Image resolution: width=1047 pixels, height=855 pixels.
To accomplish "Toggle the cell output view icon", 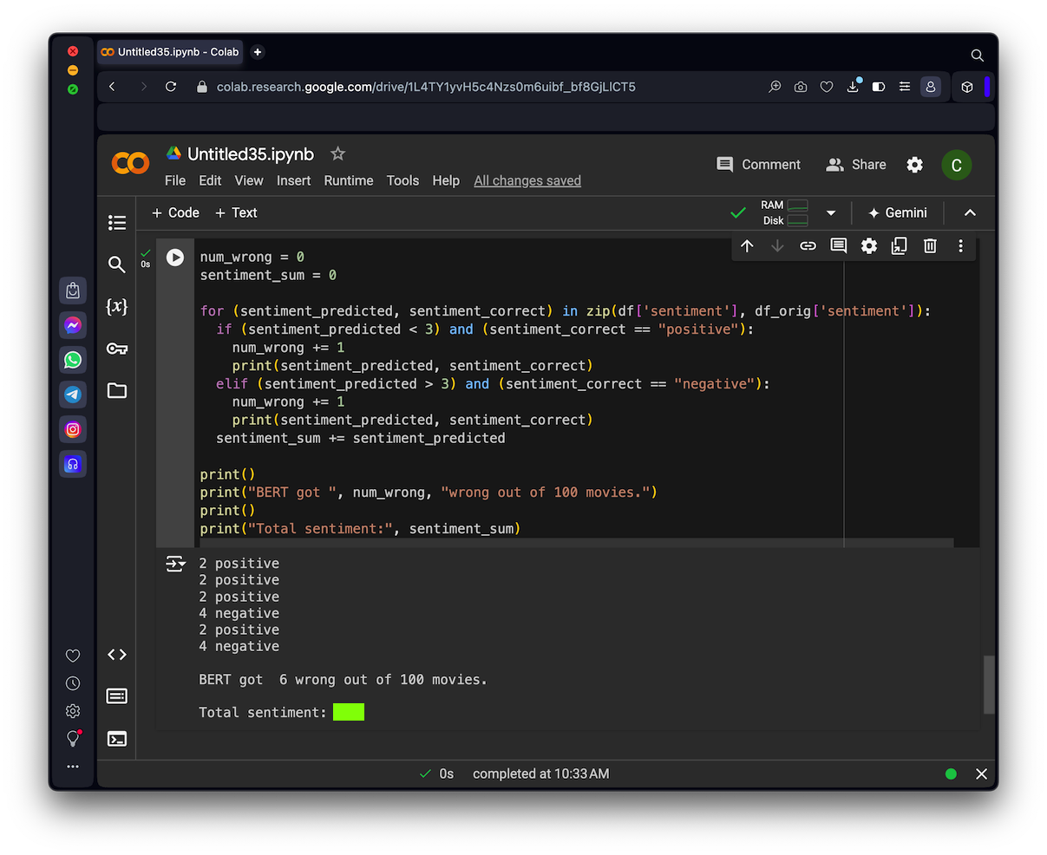I will 175,565.
